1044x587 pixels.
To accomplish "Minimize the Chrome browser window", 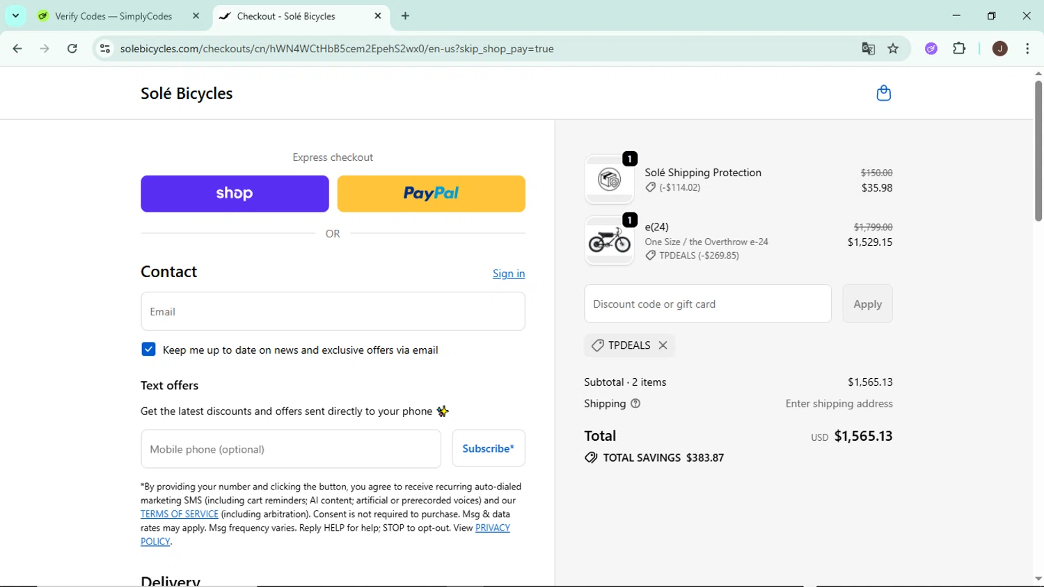I will (x=956, y=15).
